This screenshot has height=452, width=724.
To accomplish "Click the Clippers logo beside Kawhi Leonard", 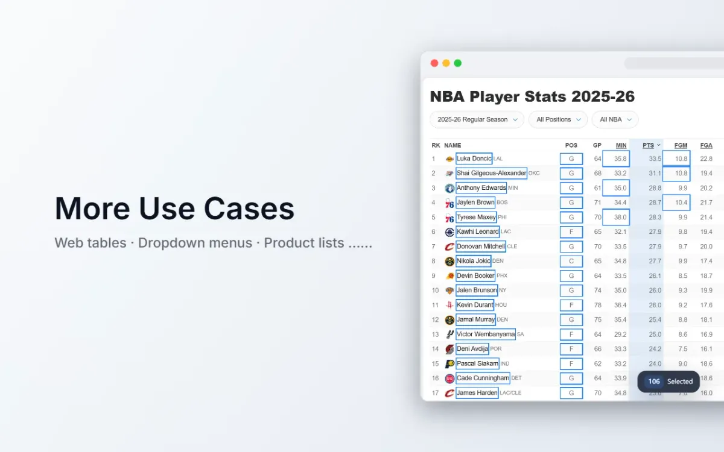I will pos(449,232).
